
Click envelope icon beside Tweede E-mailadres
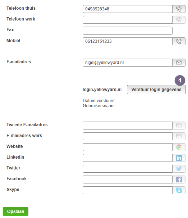click(179, 126)
